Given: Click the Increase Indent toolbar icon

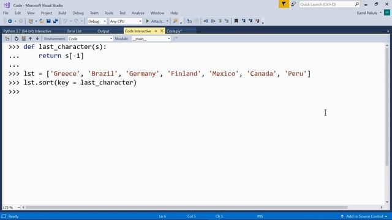Looking at the screenshot, I should [213, 21].
